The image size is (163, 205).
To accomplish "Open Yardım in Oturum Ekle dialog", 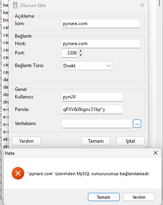I will click(x=26, y=141).
